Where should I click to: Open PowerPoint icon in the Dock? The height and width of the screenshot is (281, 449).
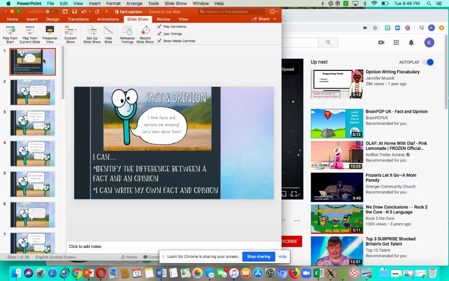89,273
